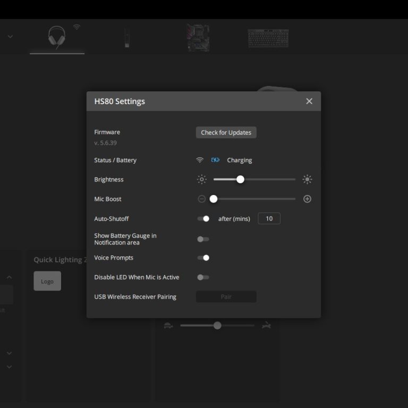Turn off Voice Prompts toggle
Image resolution: width=408 pixels, height=408 pixels.
[203, 258]
